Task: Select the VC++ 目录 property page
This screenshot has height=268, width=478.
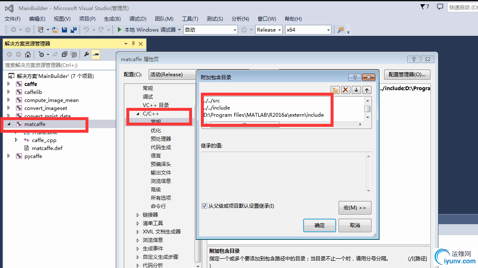Action: click(156, 105)
